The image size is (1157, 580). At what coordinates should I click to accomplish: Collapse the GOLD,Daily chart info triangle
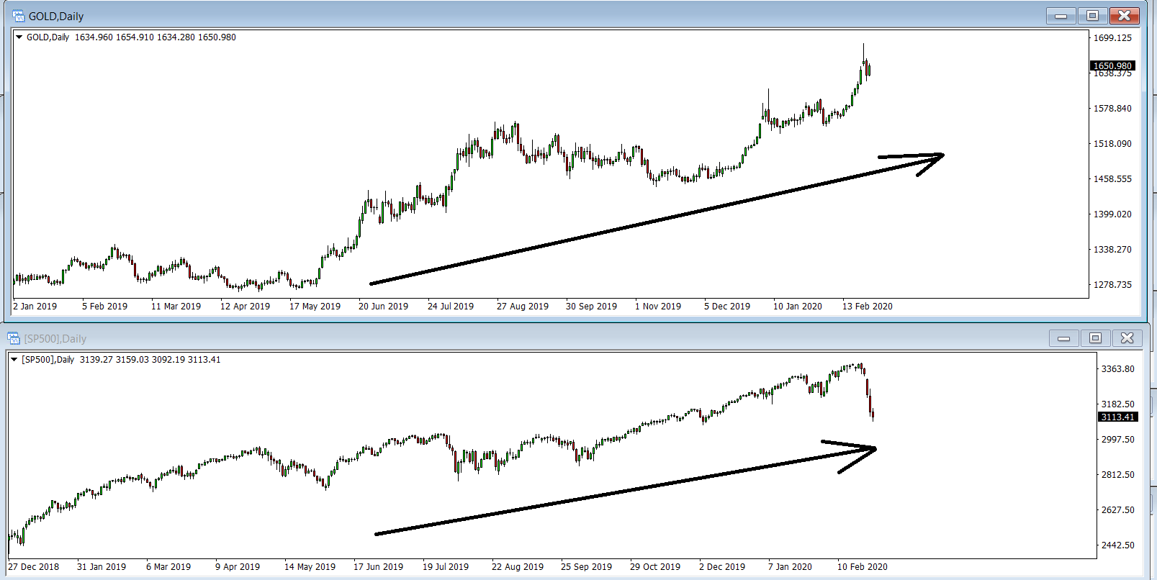coord(19,37)
